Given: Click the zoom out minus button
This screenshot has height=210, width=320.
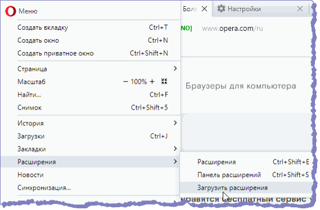Looking at the screenshot, I should (125, 82).
